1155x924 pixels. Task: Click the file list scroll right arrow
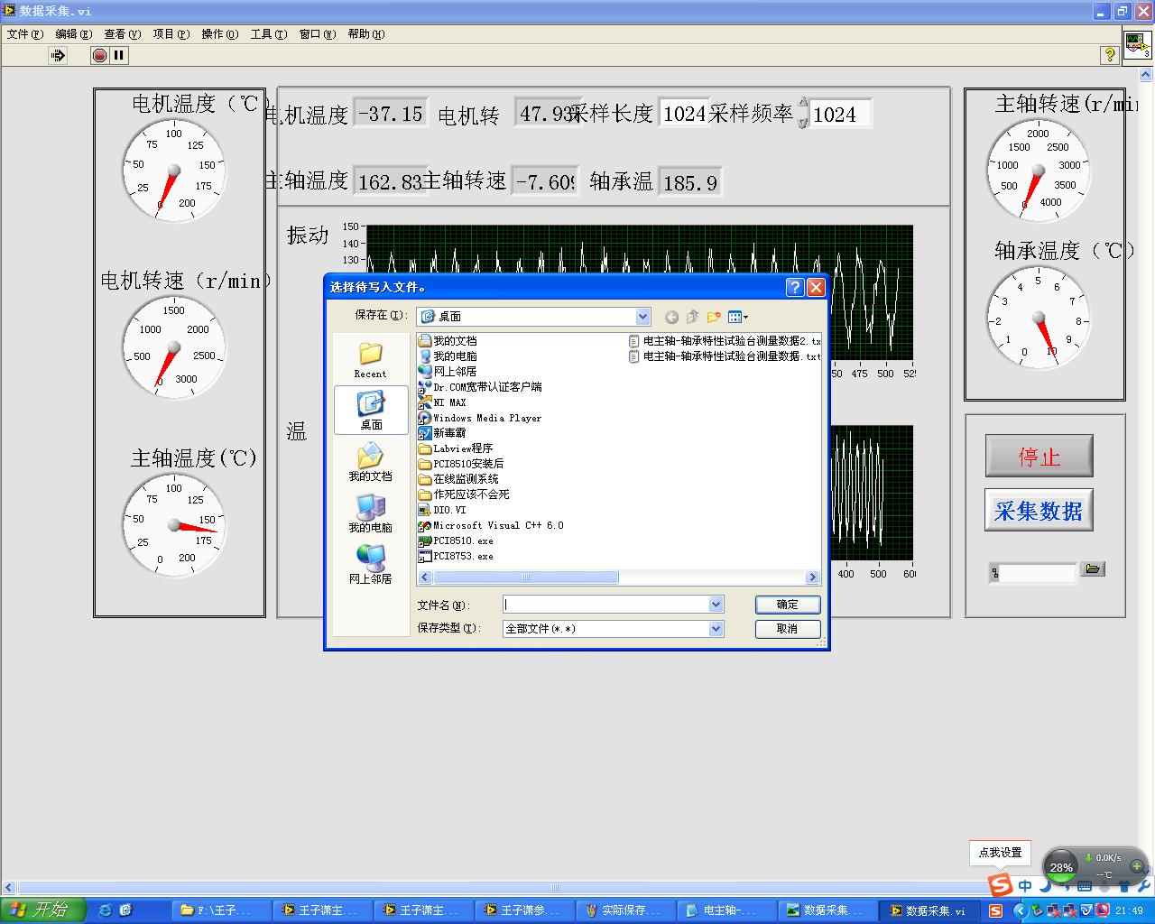coord(812,577)
